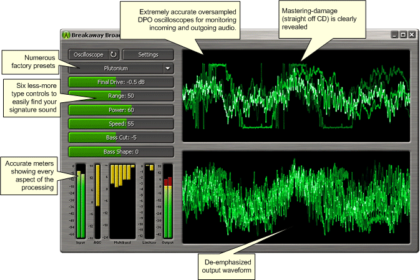Open the Settings panel
The width and height of the screenshot is (420, 280).
tap(148, 55)
